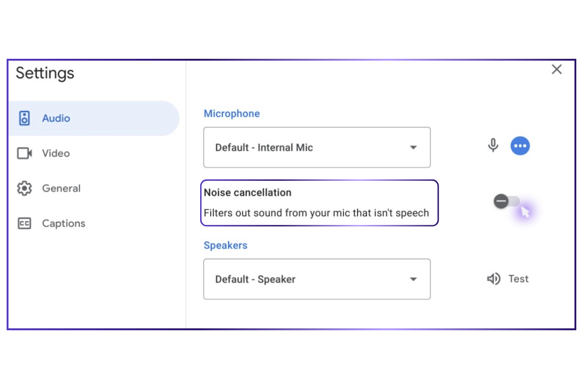This screenshot has height=389, width=583.
Task: Click the blue three-dots mic level button
Action: point(520,145)
